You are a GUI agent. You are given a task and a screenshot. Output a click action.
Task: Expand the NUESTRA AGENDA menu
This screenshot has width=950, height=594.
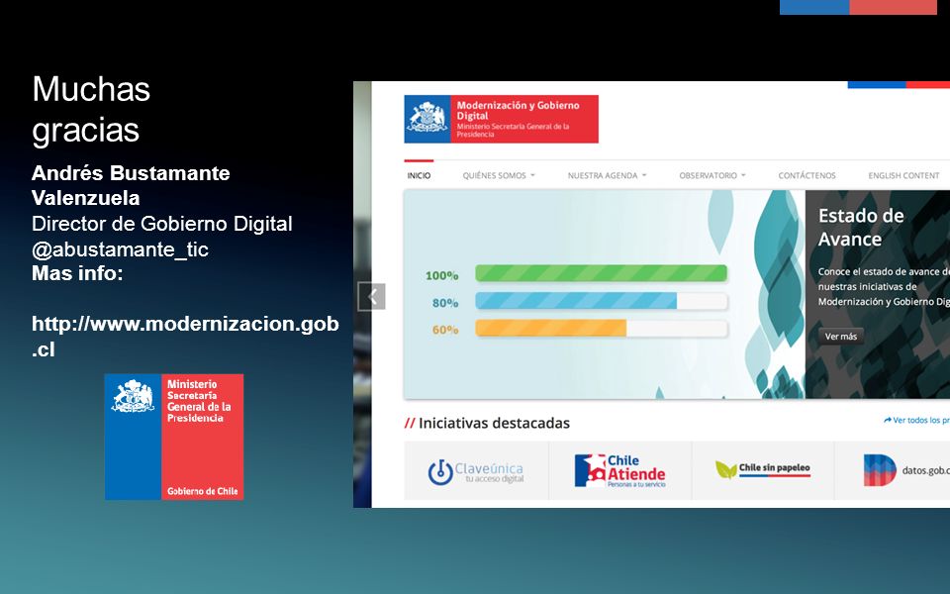click(x=607, y=176)
